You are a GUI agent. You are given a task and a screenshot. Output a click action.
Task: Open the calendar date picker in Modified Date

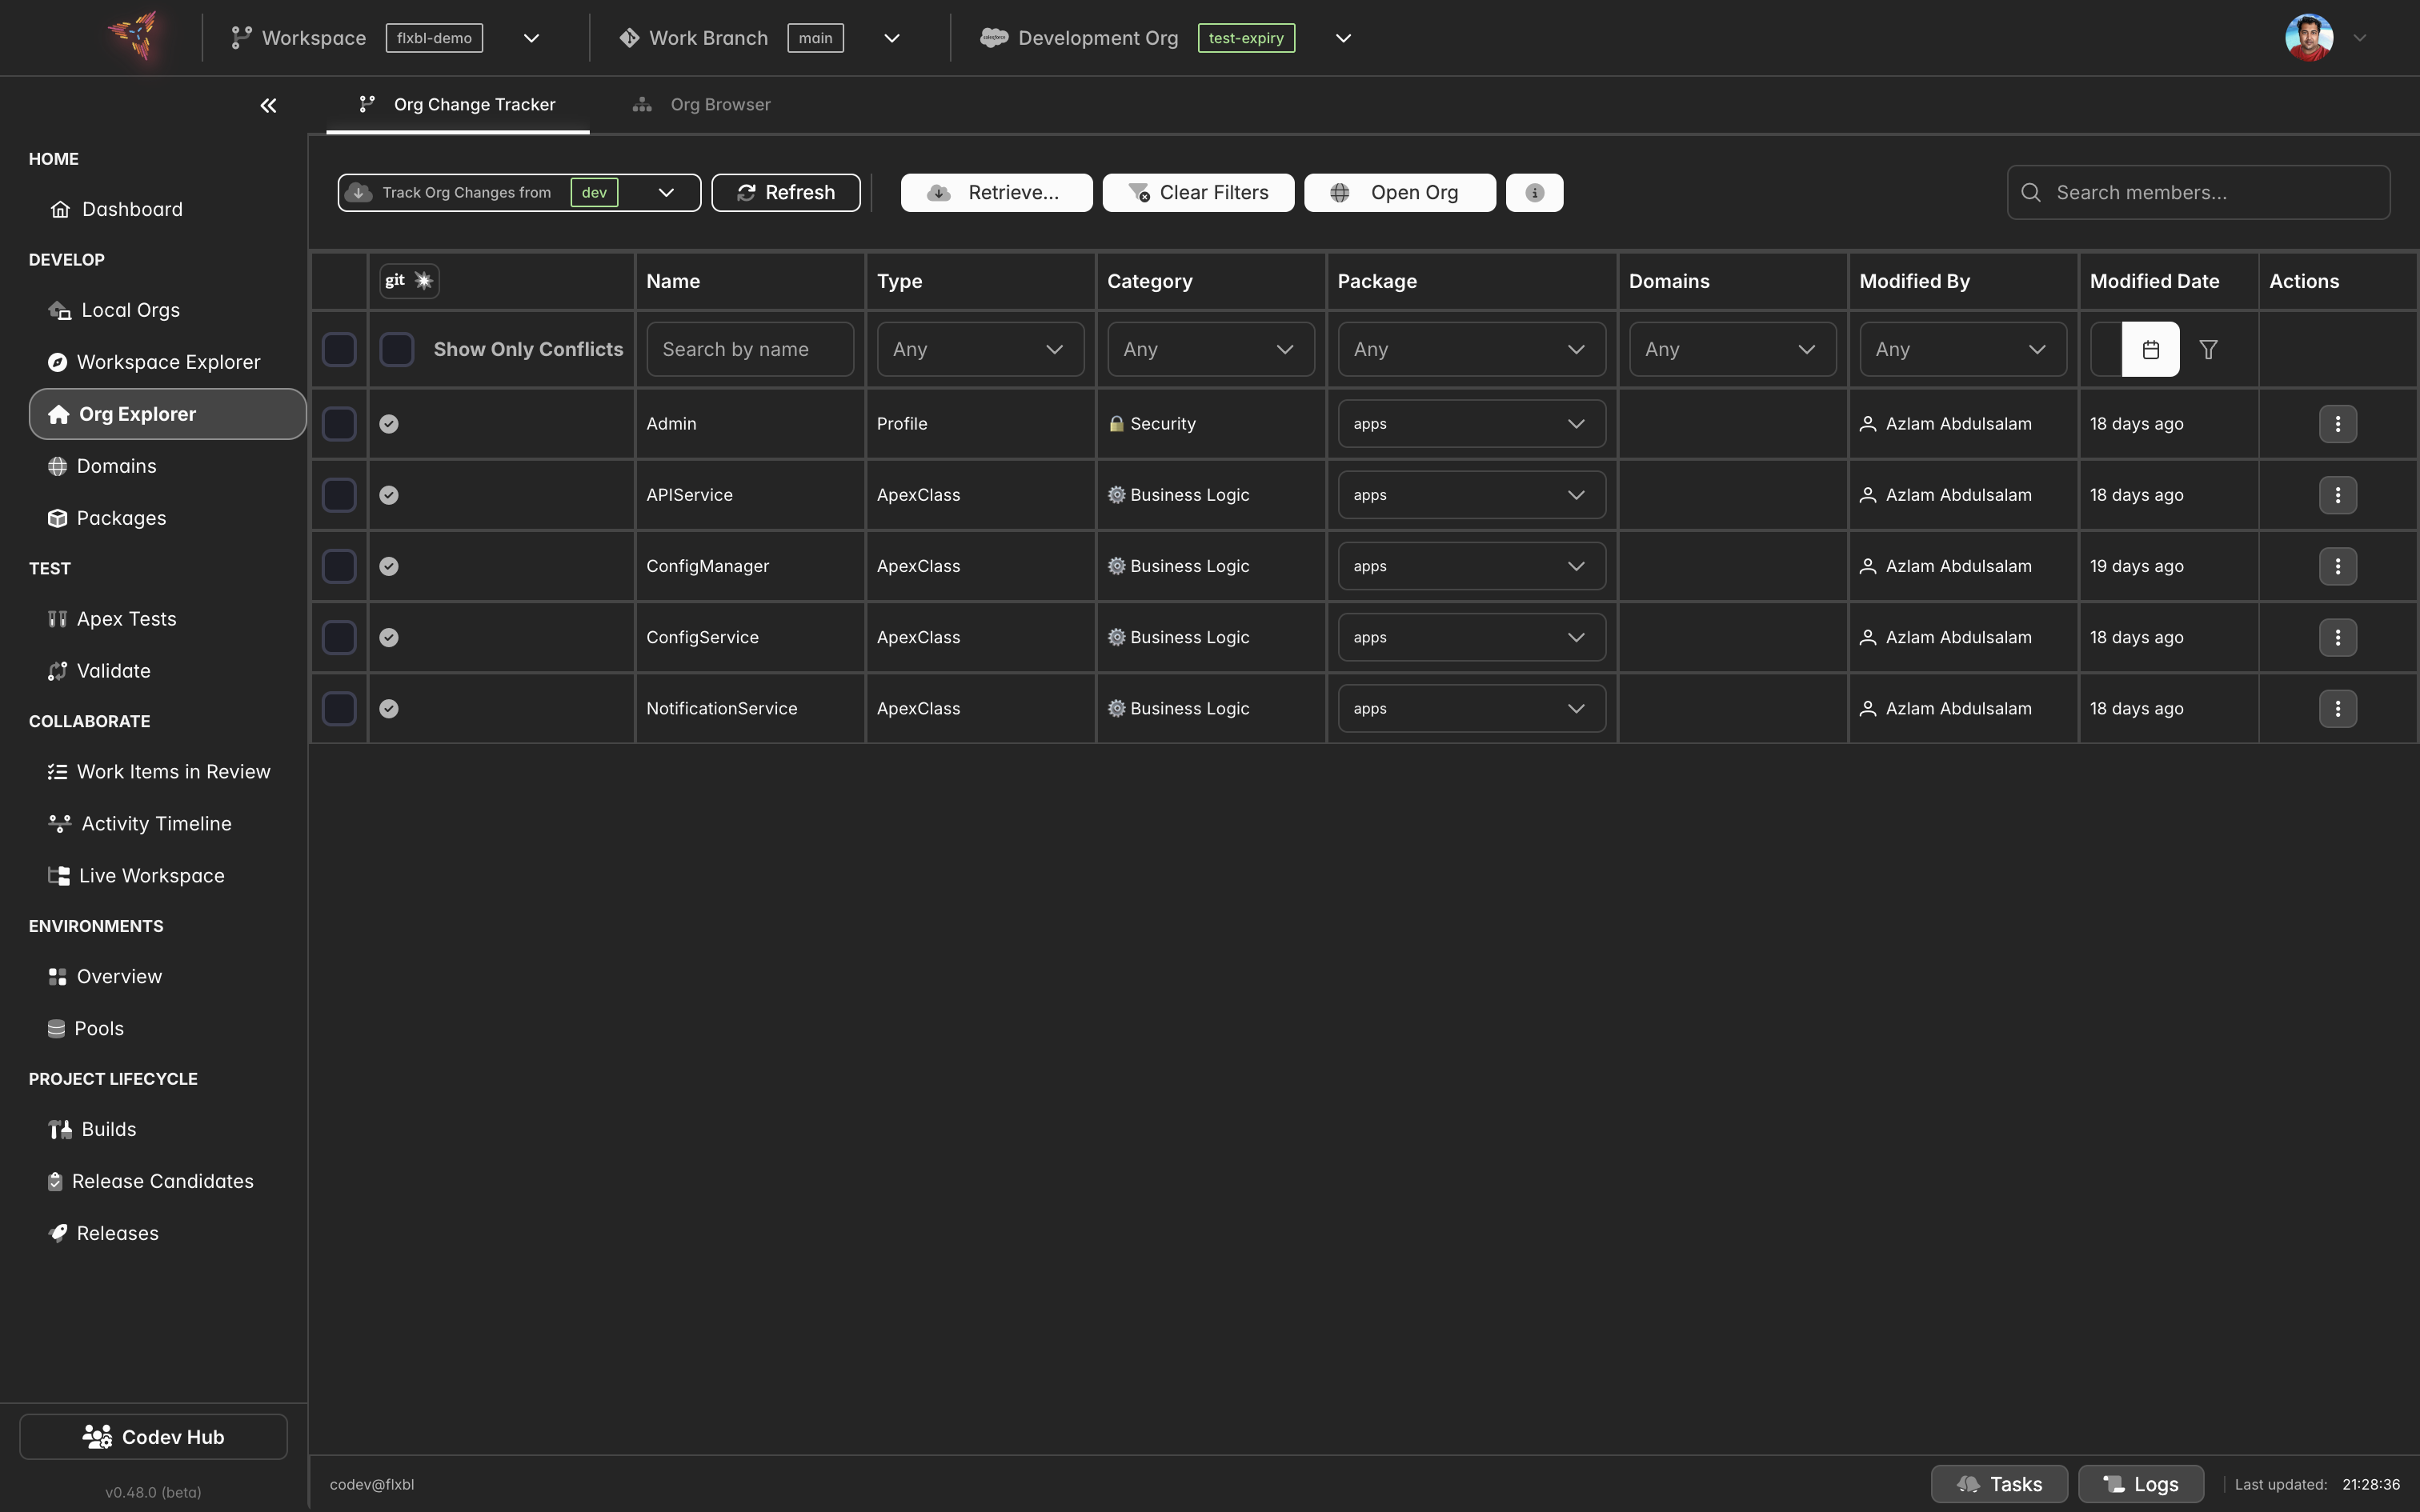pyautogui.click(x=2150, y=349)
